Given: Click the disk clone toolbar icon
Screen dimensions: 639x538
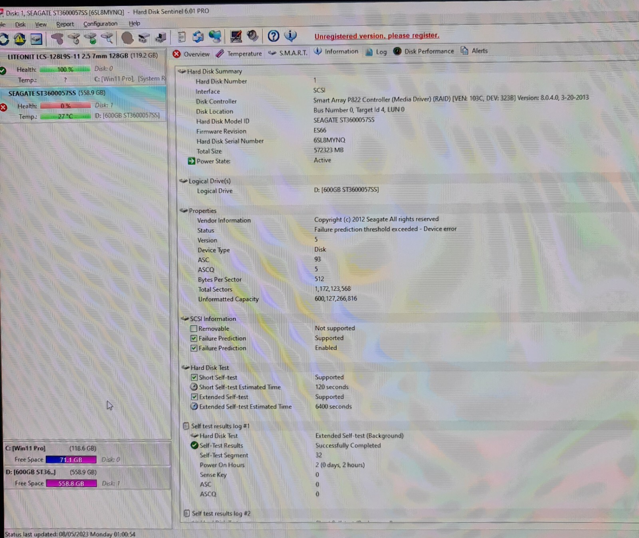Looking at the screenshot, I should 144,38.
